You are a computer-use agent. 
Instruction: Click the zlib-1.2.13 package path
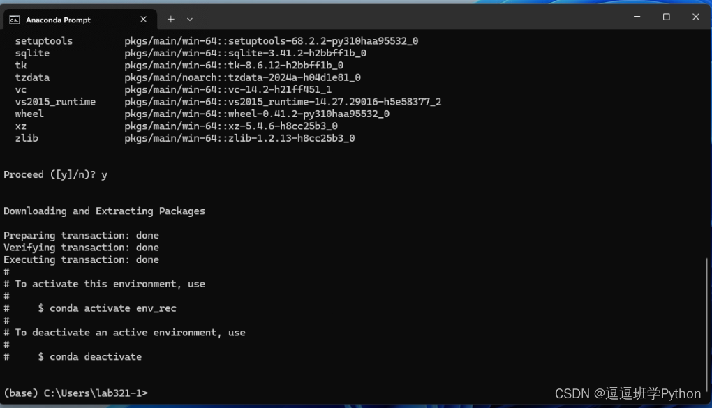click(x=239, y=138)
